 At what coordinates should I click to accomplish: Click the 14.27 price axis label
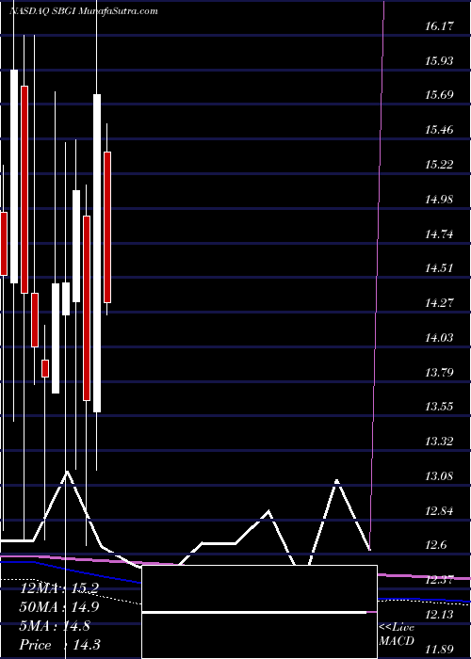point(439,302)
